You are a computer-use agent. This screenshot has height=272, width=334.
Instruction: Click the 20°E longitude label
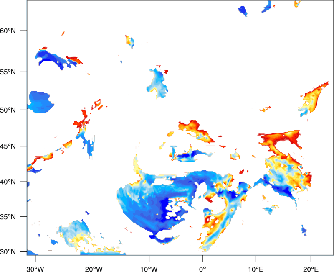tap(311, 269)
